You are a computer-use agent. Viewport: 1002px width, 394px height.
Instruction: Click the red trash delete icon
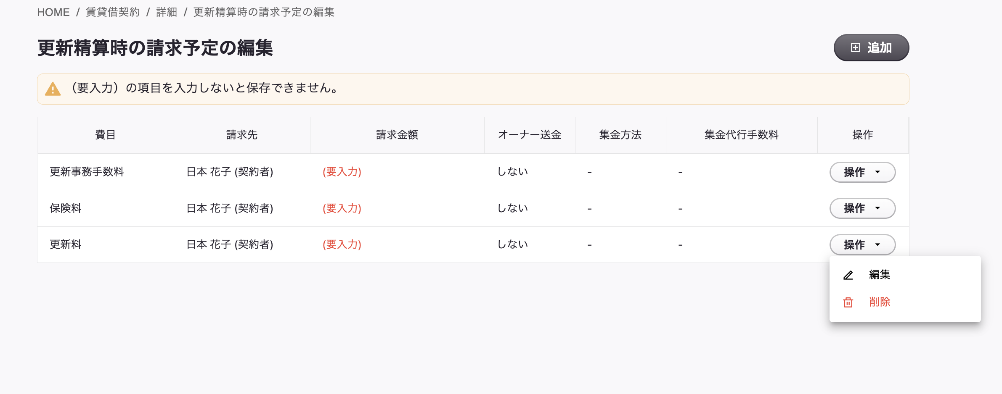tap(848, 302)
